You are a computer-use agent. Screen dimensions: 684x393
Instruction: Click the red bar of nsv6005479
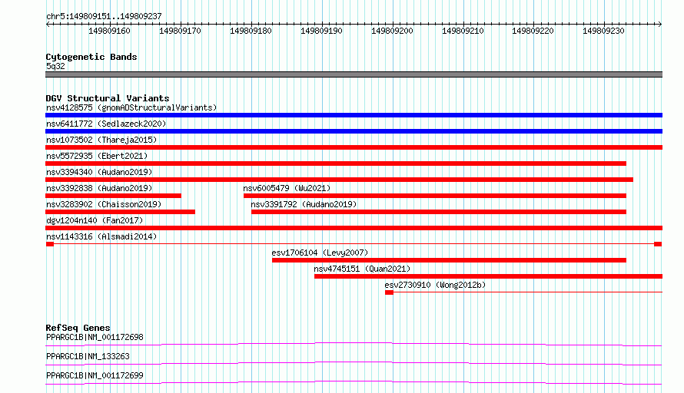pyautogui.click(x=435, y=196)
